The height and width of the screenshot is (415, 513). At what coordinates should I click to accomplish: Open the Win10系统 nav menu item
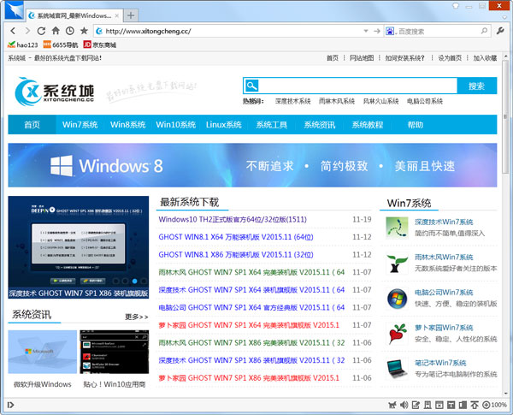click(175, 124)
